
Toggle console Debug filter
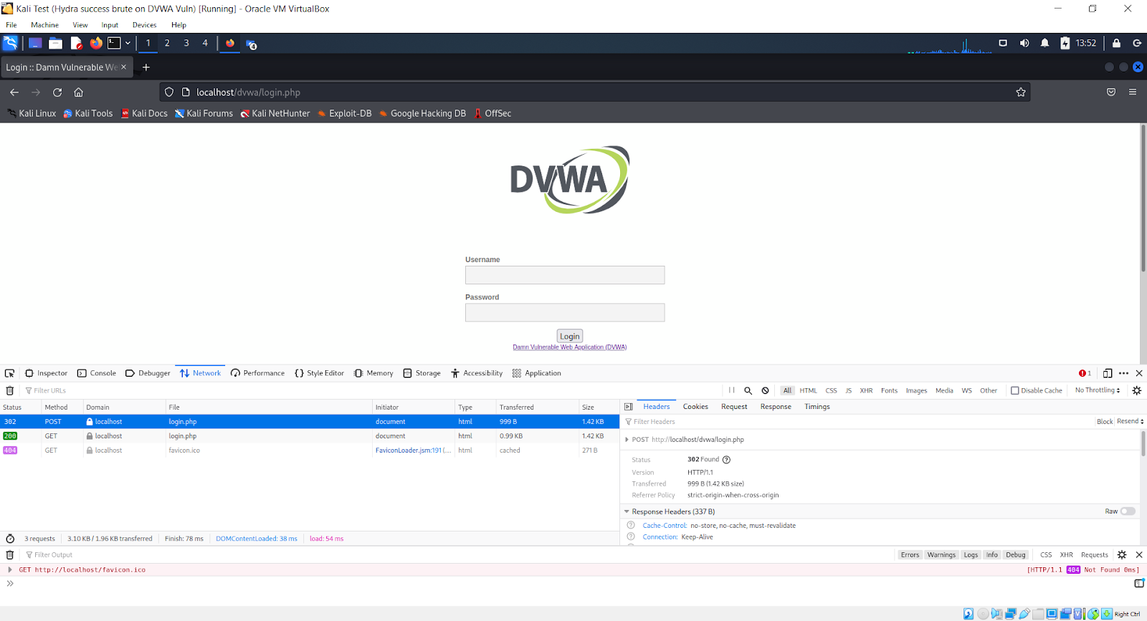(1016, 555)
